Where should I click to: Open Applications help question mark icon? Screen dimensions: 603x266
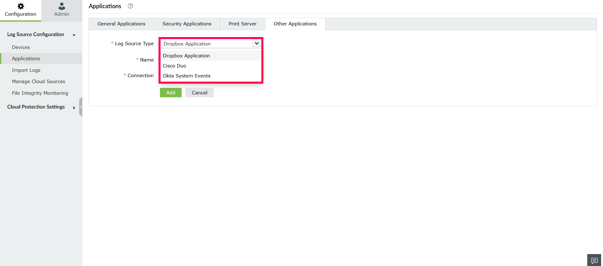pos(130,6)
